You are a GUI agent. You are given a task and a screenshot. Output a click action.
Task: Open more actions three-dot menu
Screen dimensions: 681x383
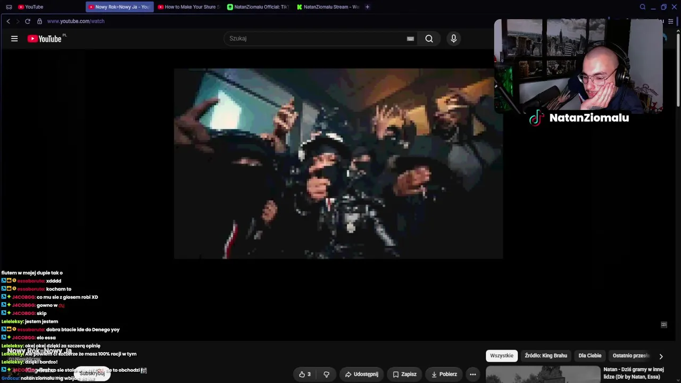click(x=472, y=374)
